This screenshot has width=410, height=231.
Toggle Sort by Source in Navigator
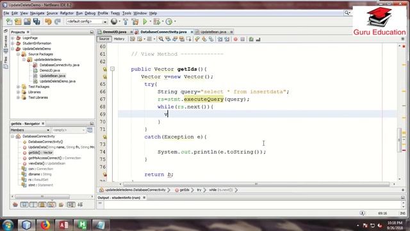coord(80,205)
